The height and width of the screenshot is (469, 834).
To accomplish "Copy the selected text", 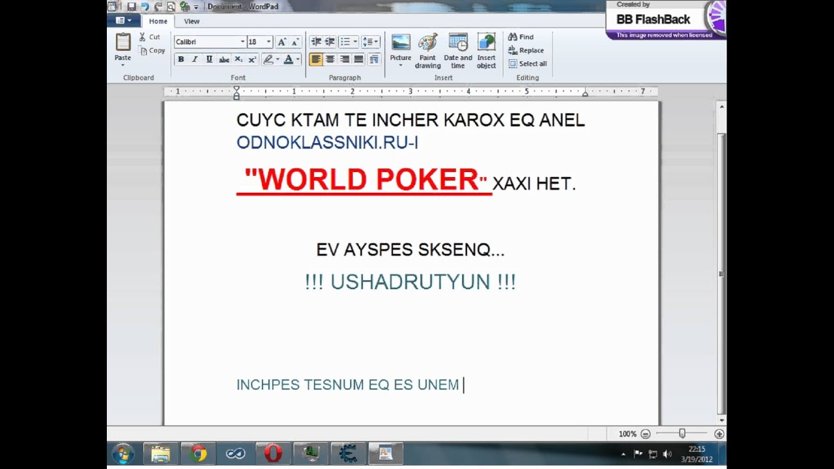I will coord(151,50).
